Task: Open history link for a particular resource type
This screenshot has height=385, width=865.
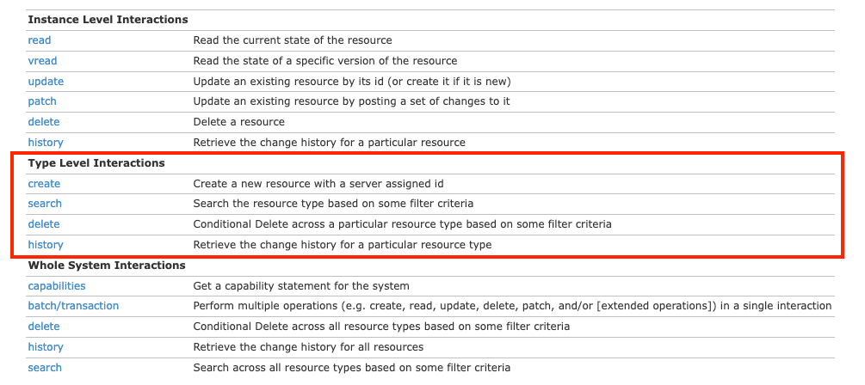Action: 46,245
